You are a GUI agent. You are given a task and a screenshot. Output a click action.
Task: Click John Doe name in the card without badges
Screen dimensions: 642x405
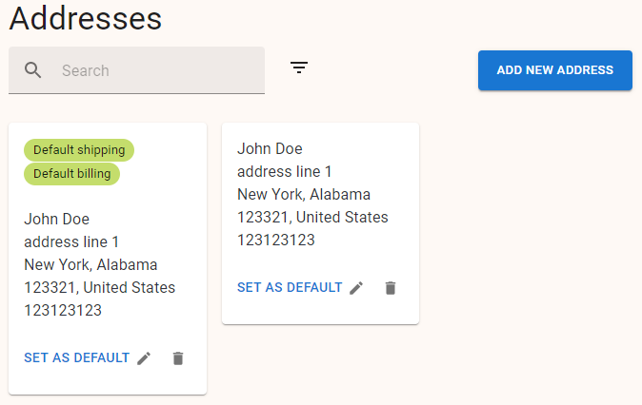pos(270,148)
